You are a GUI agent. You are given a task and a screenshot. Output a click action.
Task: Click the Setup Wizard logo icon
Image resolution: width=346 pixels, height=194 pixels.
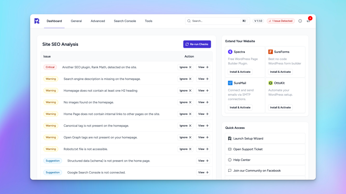point(230,138)
